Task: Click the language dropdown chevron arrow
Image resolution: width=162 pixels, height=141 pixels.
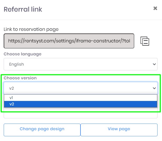Action: coord(155,64)
